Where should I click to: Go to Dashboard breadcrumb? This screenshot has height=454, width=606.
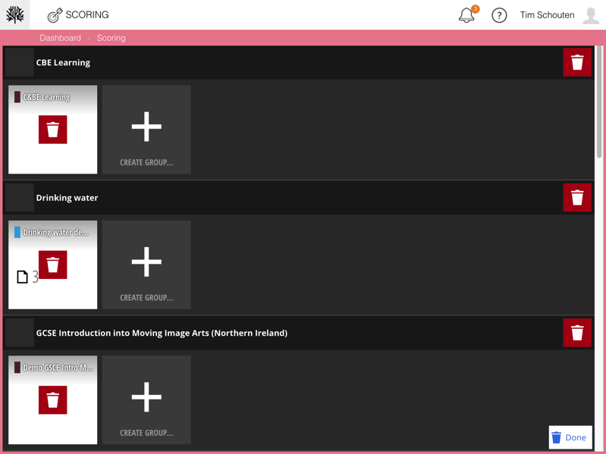[x=60, y=38]
